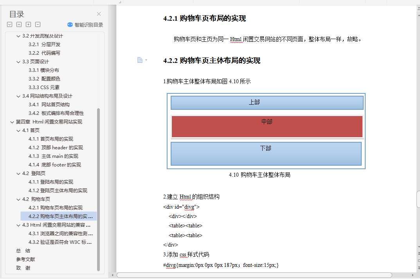The height and width of the screenshot is (279, 420).
Task: Click the 2.建立 Html 的组织结构 line
Action: coord(191,197)
